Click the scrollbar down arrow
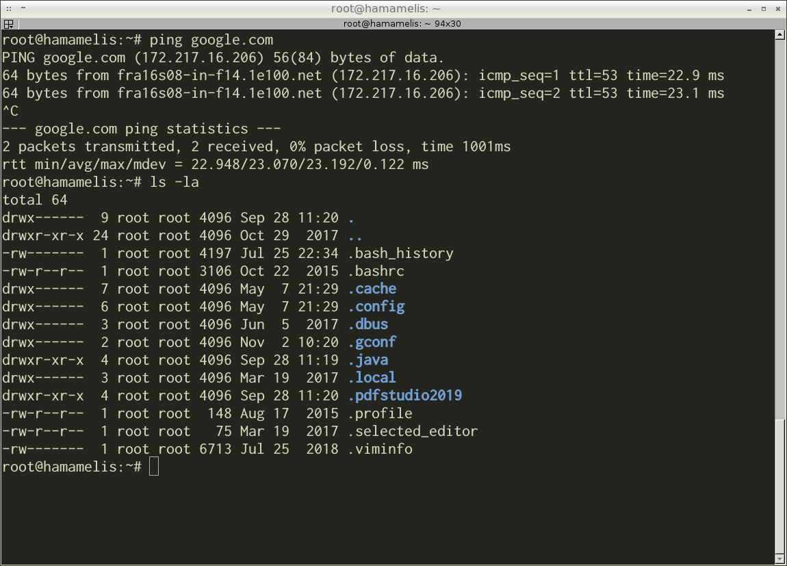Screen dimensions: 787x566 coord(780,558)
